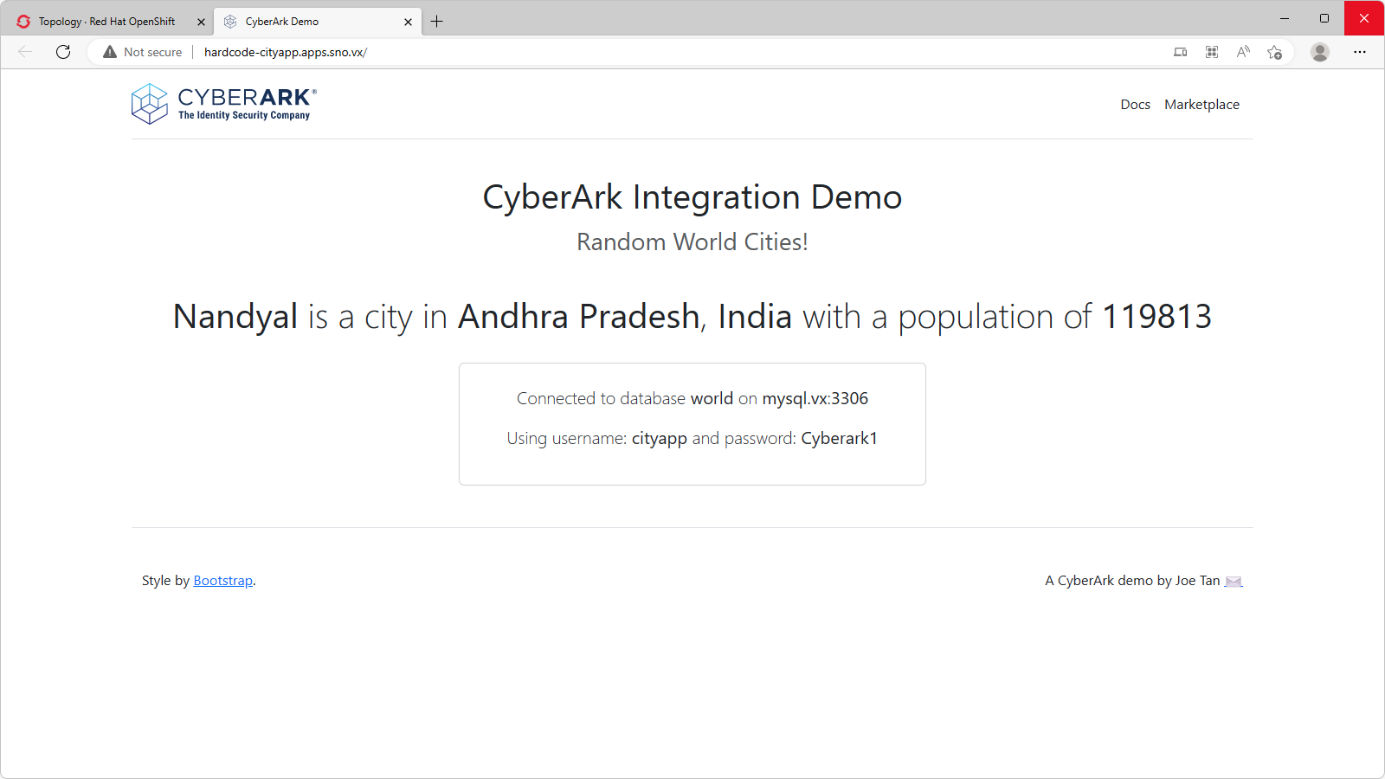Follow the Bootstrap link in the footer
This screenshot has height=779, width=1385.
222,580
